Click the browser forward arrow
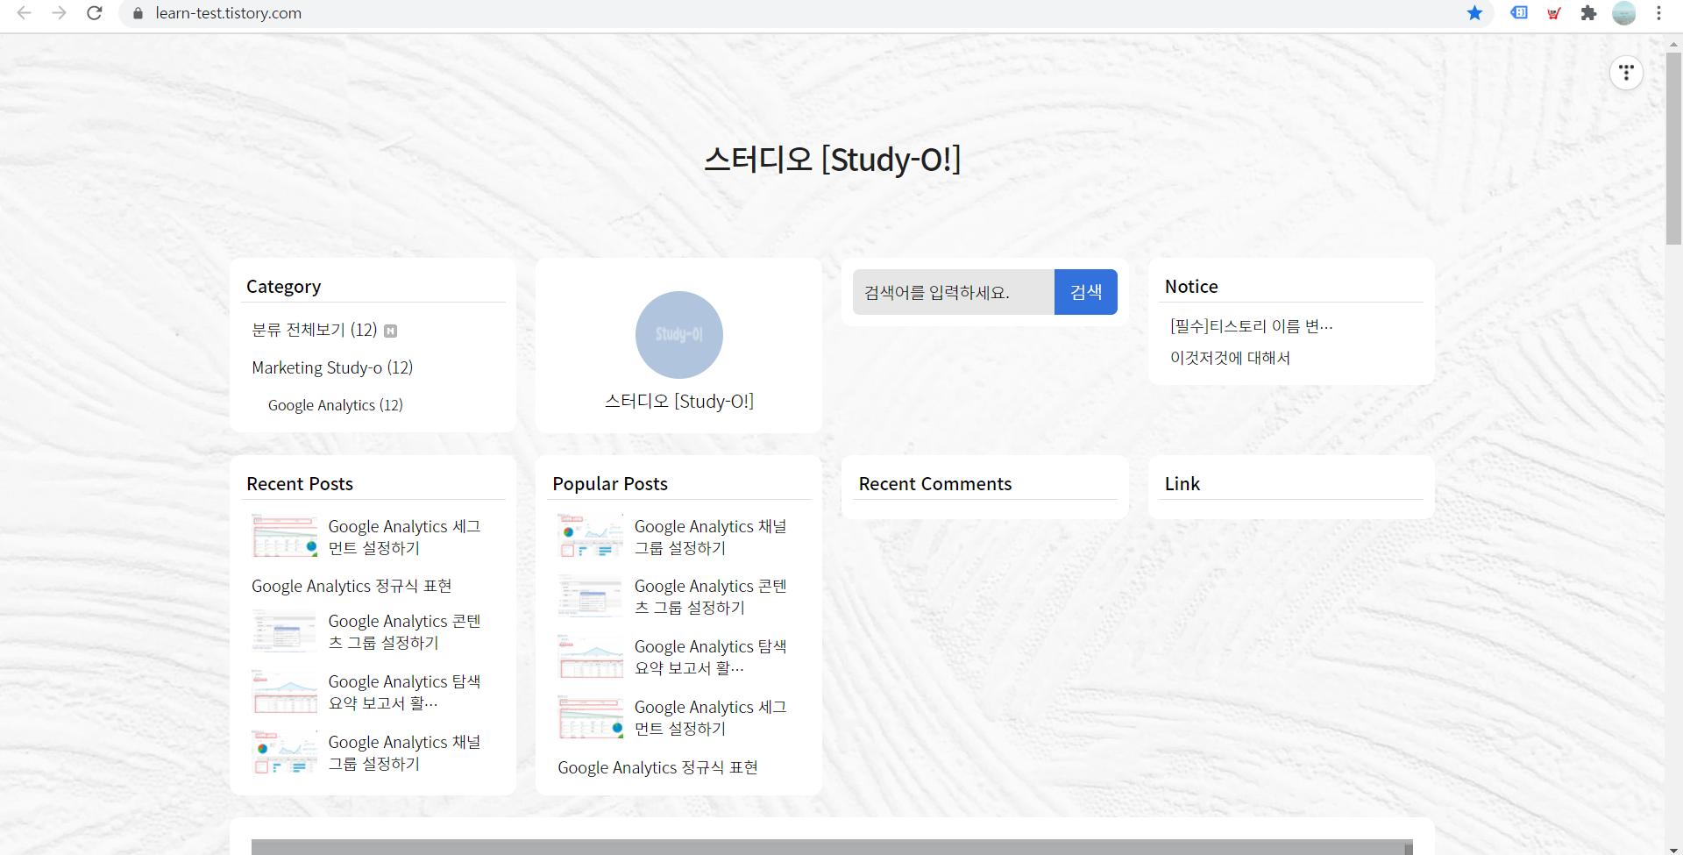Viewport: 1683px width, 855px height. tap(59, 13)
